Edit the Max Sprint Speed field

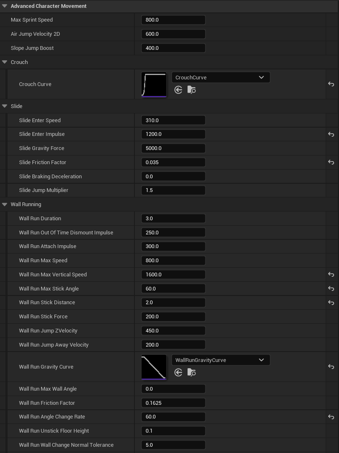pyautogui.click(x=173, y=20)
